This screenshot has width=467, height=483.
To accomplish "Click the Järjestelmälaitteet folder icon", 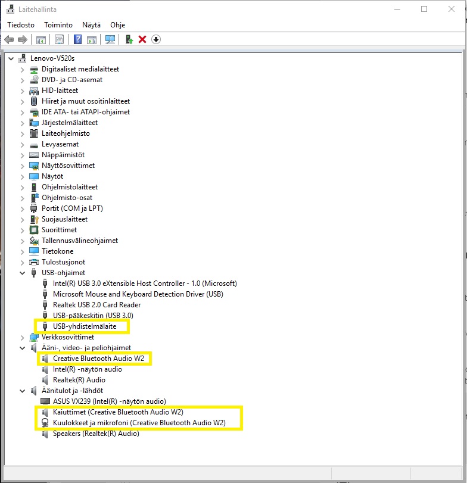I will click(34, 123).
